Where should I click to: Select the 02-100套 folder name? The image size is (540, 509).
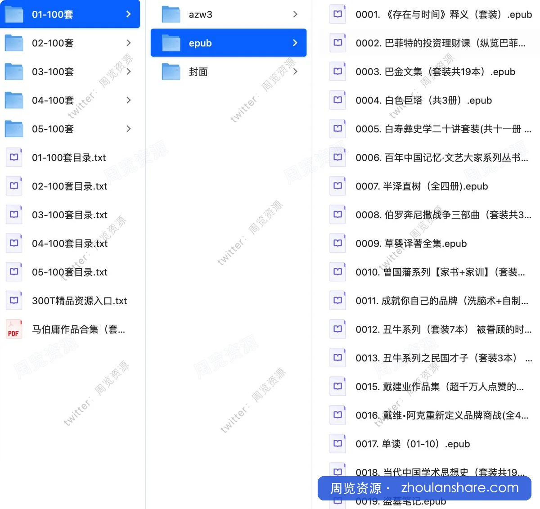click(53, 43)
